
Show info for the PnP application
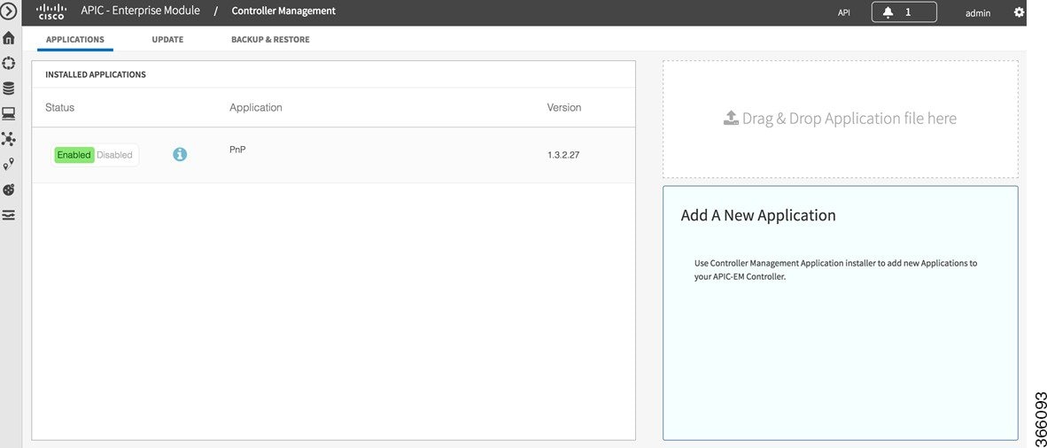coord(181,154)
